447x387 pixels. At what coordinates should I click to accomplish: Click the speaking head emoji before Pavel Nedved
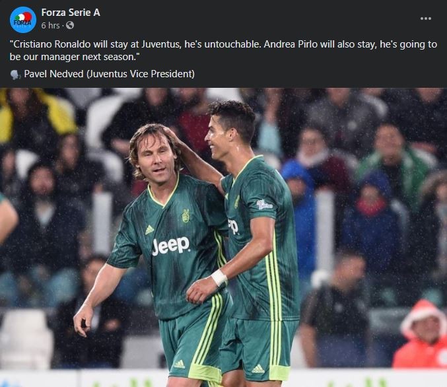click(x=15, y=75)
